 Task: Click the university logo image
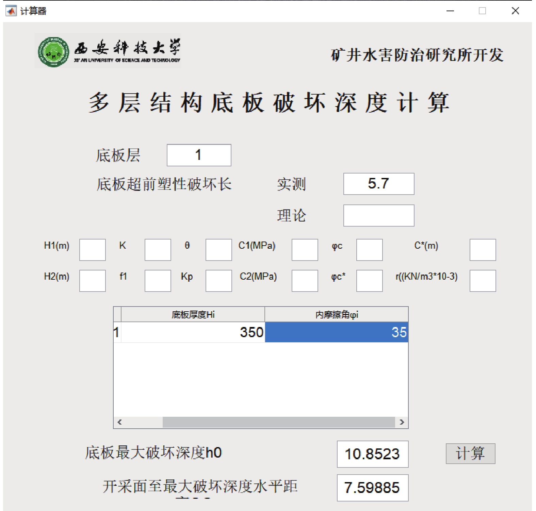(108, 51)
